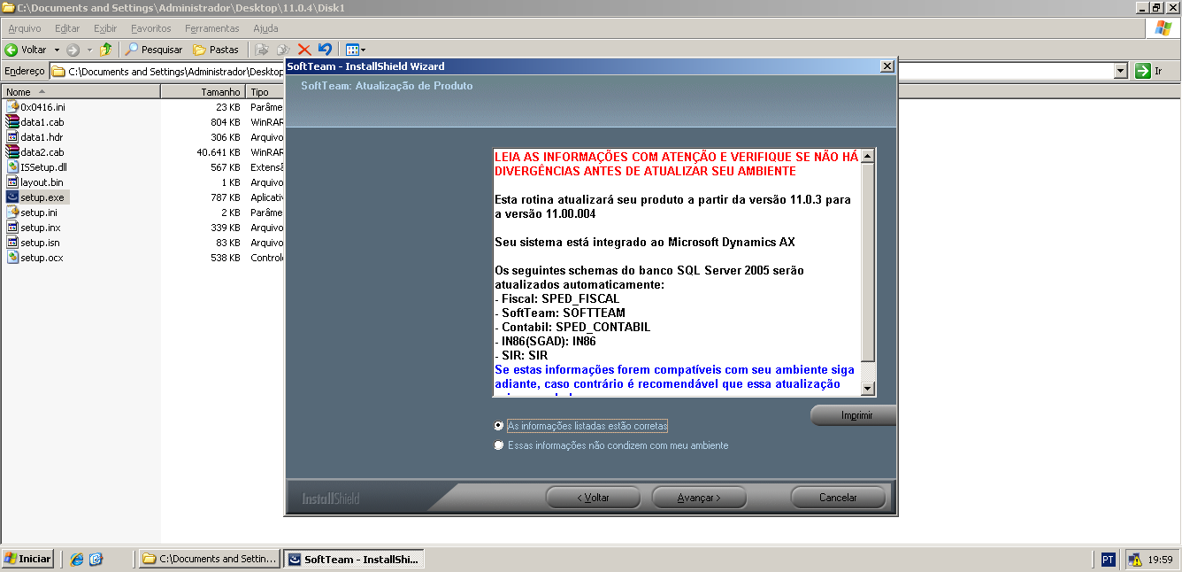Close the InstallShield wizard dialog
The height and width of the screenshot is (572, 1182).
[887, 66]
